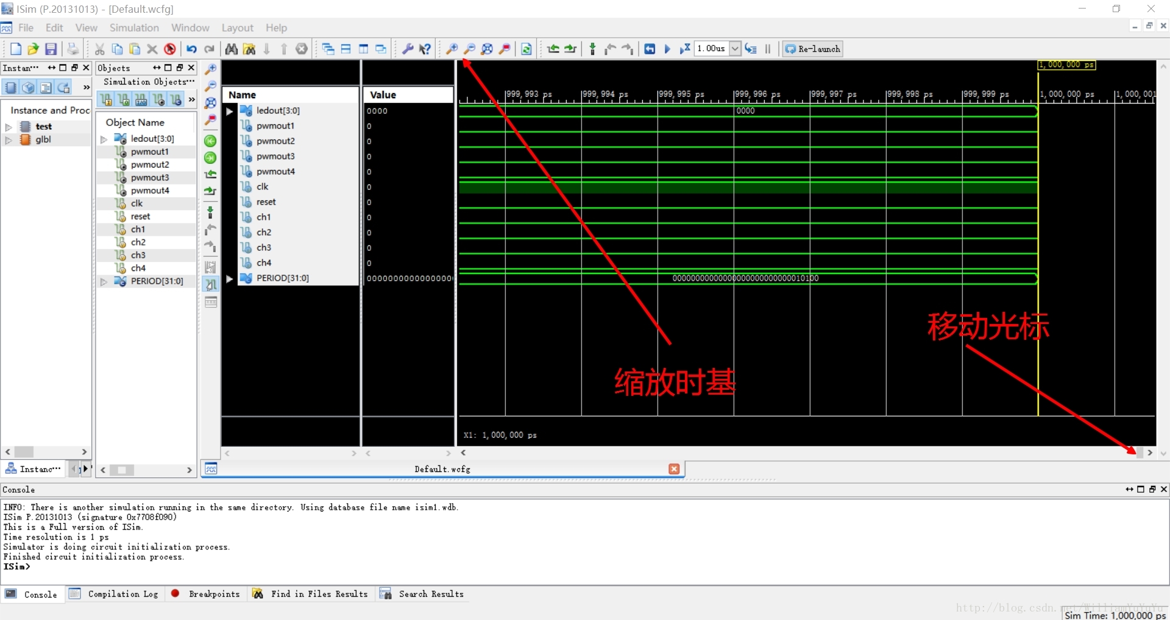Run simulation for the specified time

coord(685,49)
